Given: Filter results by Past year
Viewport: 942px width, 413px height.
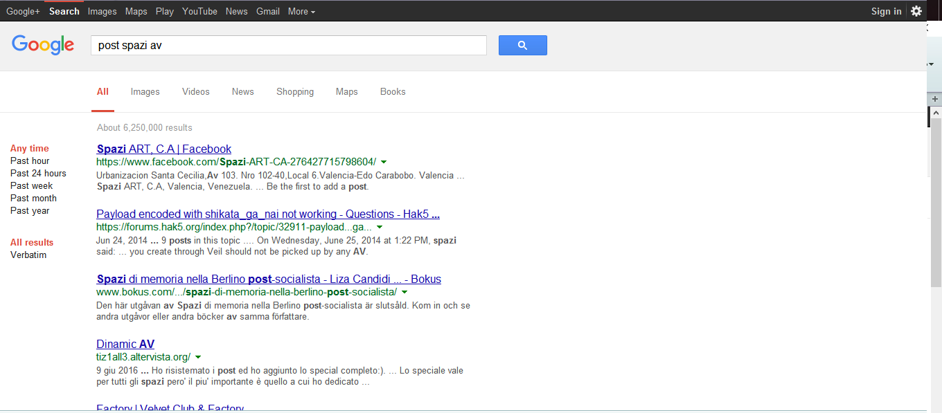Looking at the screenshot, I should pyautogui.click(x=30, y=210).
